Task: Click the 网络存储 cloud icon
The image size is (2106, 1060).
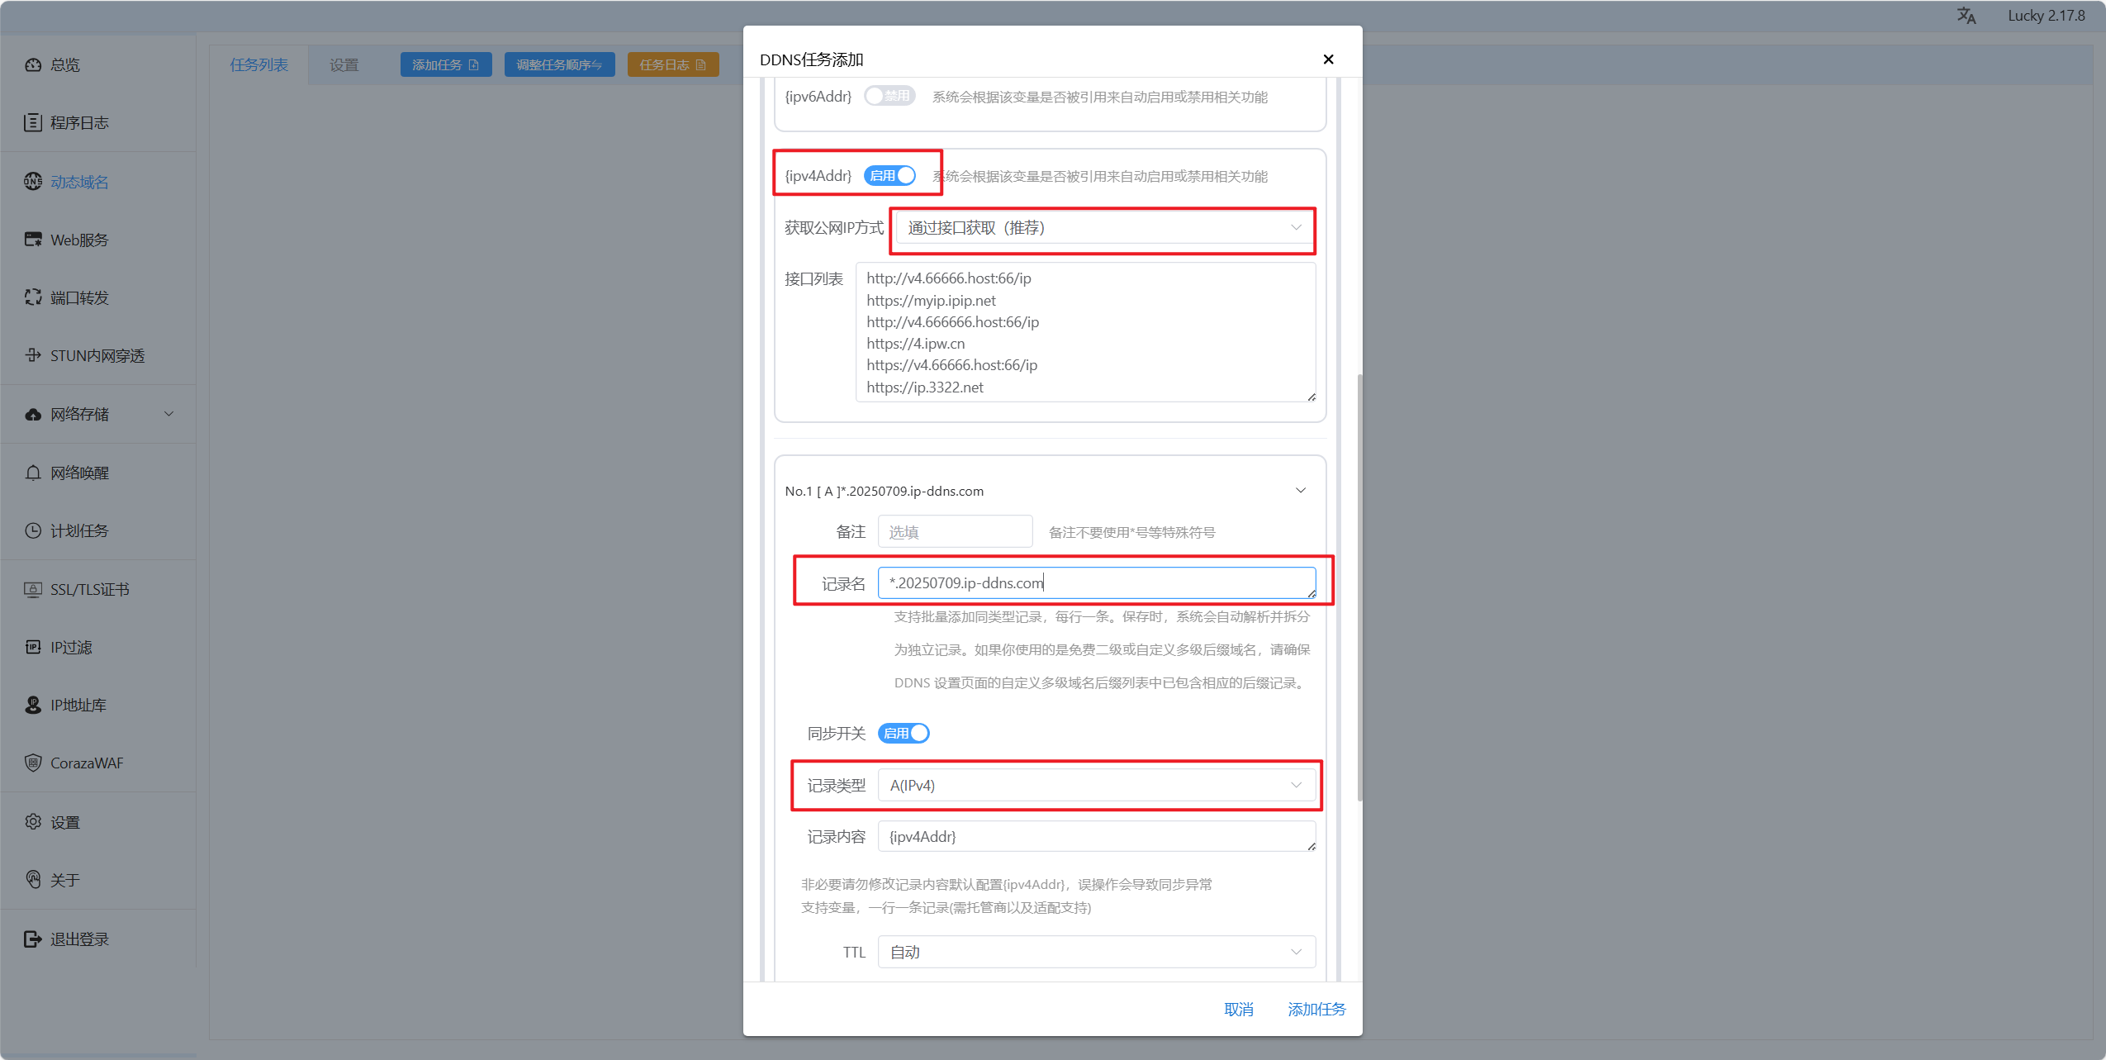Action: 33,414
